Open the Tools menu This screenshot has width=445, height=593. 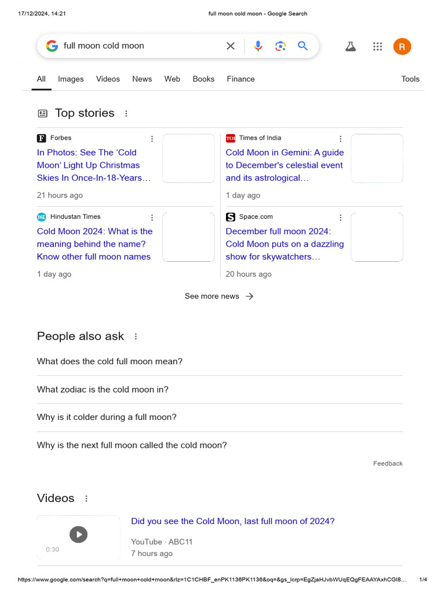(x=410, y=79)
